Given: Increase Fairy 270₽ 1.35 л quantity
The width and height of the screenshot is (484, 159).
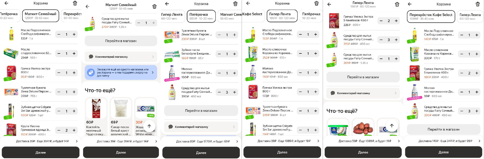Looking at the screenshot, I should pos(154,23).
